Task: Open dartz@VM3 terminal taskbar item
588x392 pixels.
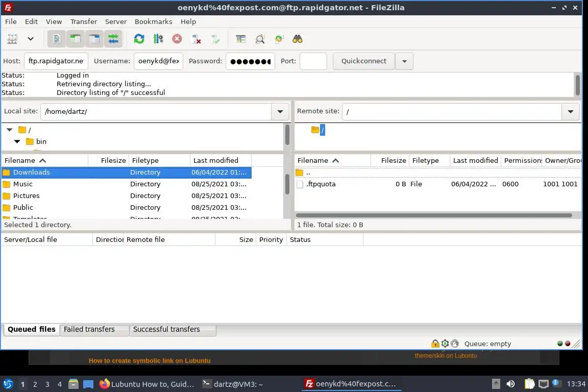Action: tap(233, 384)
